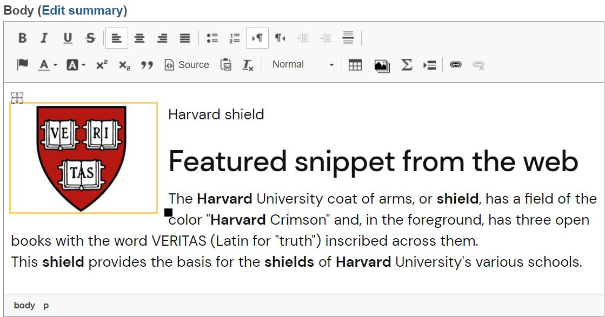605x317 pixels.
Task: Paste from Word
Action: pyautogui.click(x=225, y=65)
